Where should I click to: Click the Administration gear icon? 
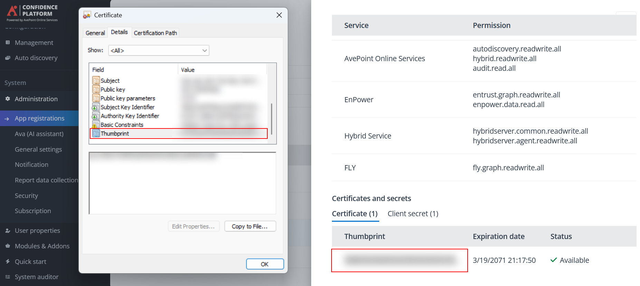(8, 99)
